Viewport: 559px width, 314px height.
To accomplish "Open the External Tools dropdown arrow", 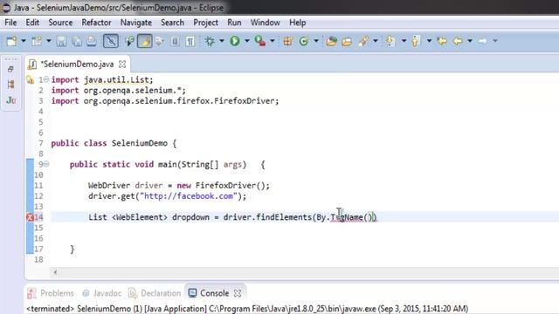I will click(272, 41).
